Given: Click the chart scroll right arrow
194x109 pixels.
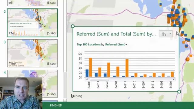Looking at the screenshot, I should pyautogui.click(x=173, y=79).
